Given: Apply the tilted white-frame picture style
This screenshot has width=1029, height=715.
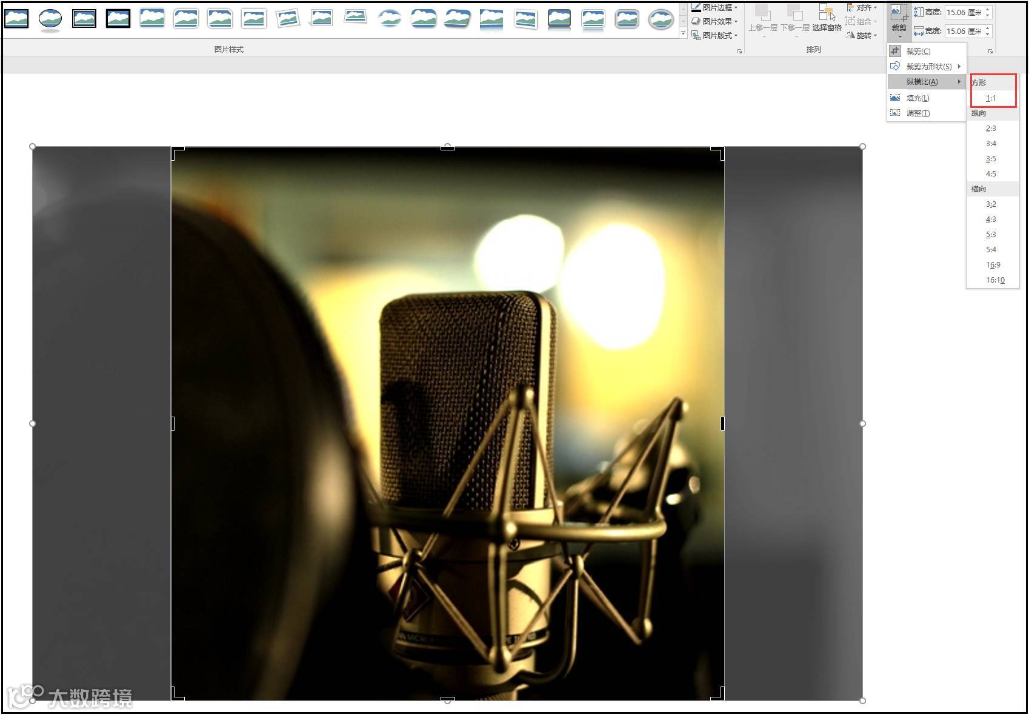Looking at the screenshot, I should click(288, 19).
